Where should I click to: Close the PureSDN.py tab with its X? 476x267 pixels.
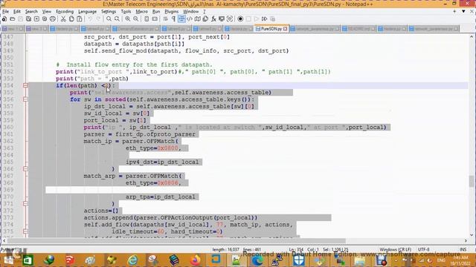point(286,29)
